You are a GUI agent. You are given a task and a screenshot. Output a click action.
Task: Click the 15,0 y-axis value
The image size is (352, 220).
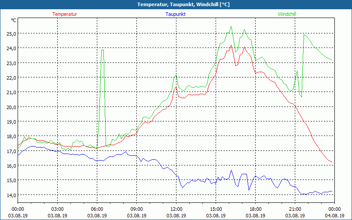point(11,180)
